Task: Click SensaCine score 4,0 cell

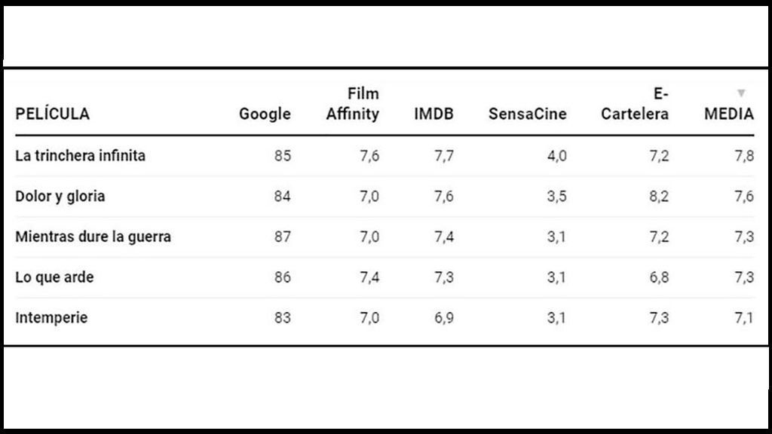Action: [x=557, y=156]
